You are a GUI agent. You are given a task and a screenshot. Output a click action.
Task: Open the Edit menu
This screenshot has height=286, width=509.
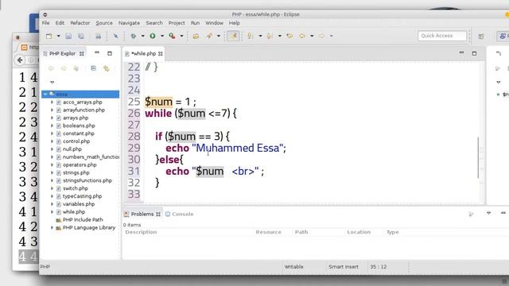(60, 23)
